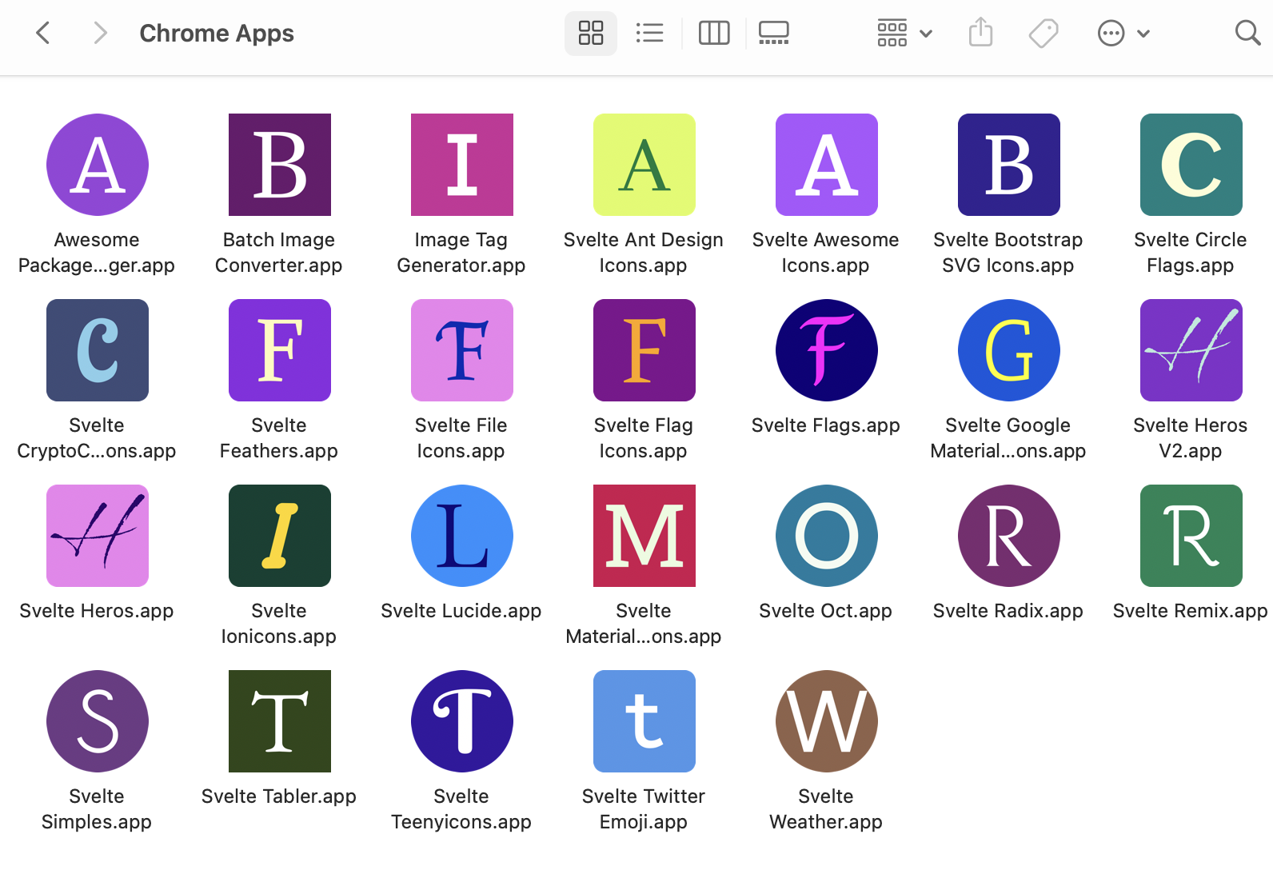Click the 'Svelte Tabler.app' file name
This screenshot has width=1273, height=878.
(x=279, y=796)
